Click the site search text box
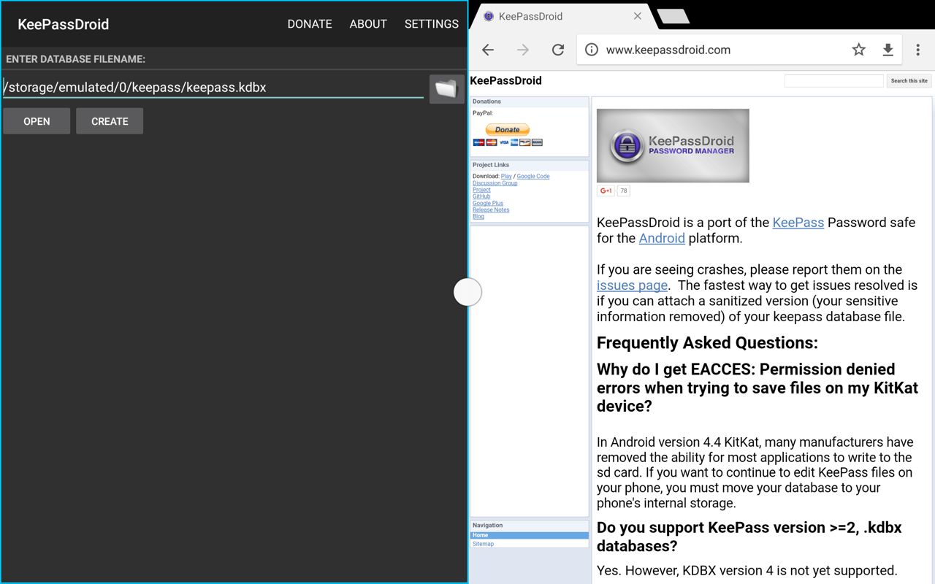This screenshot has height=584, width=935. (x=833, y=81)
